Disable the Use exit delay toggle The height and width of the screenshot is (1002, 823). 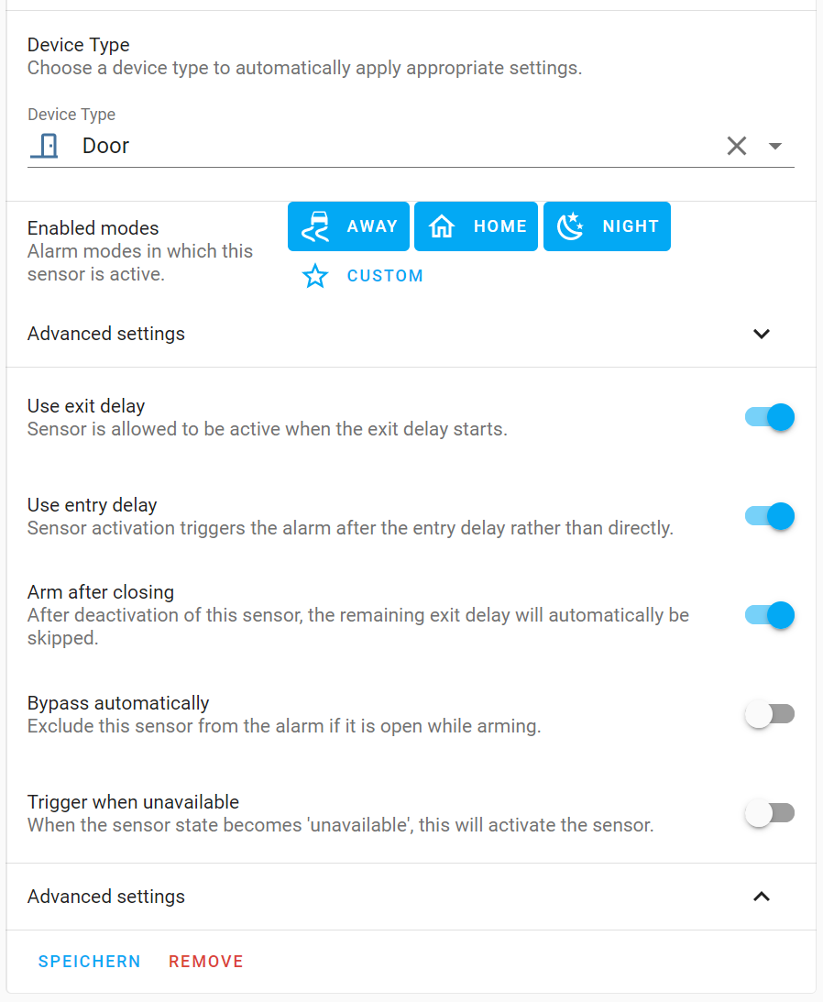(x=769, y=417)
